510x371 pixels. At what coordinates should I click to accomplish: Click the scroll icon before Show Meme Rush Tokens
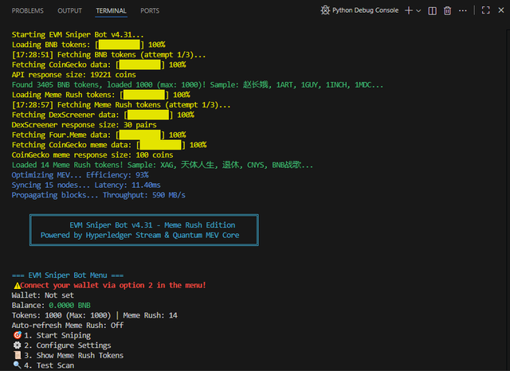pos(18,355)
